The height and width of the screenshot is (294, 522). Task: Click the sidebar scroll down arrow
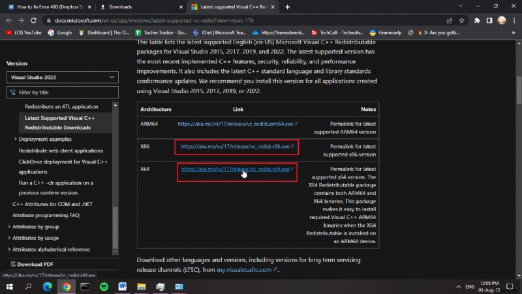[115, 252]
